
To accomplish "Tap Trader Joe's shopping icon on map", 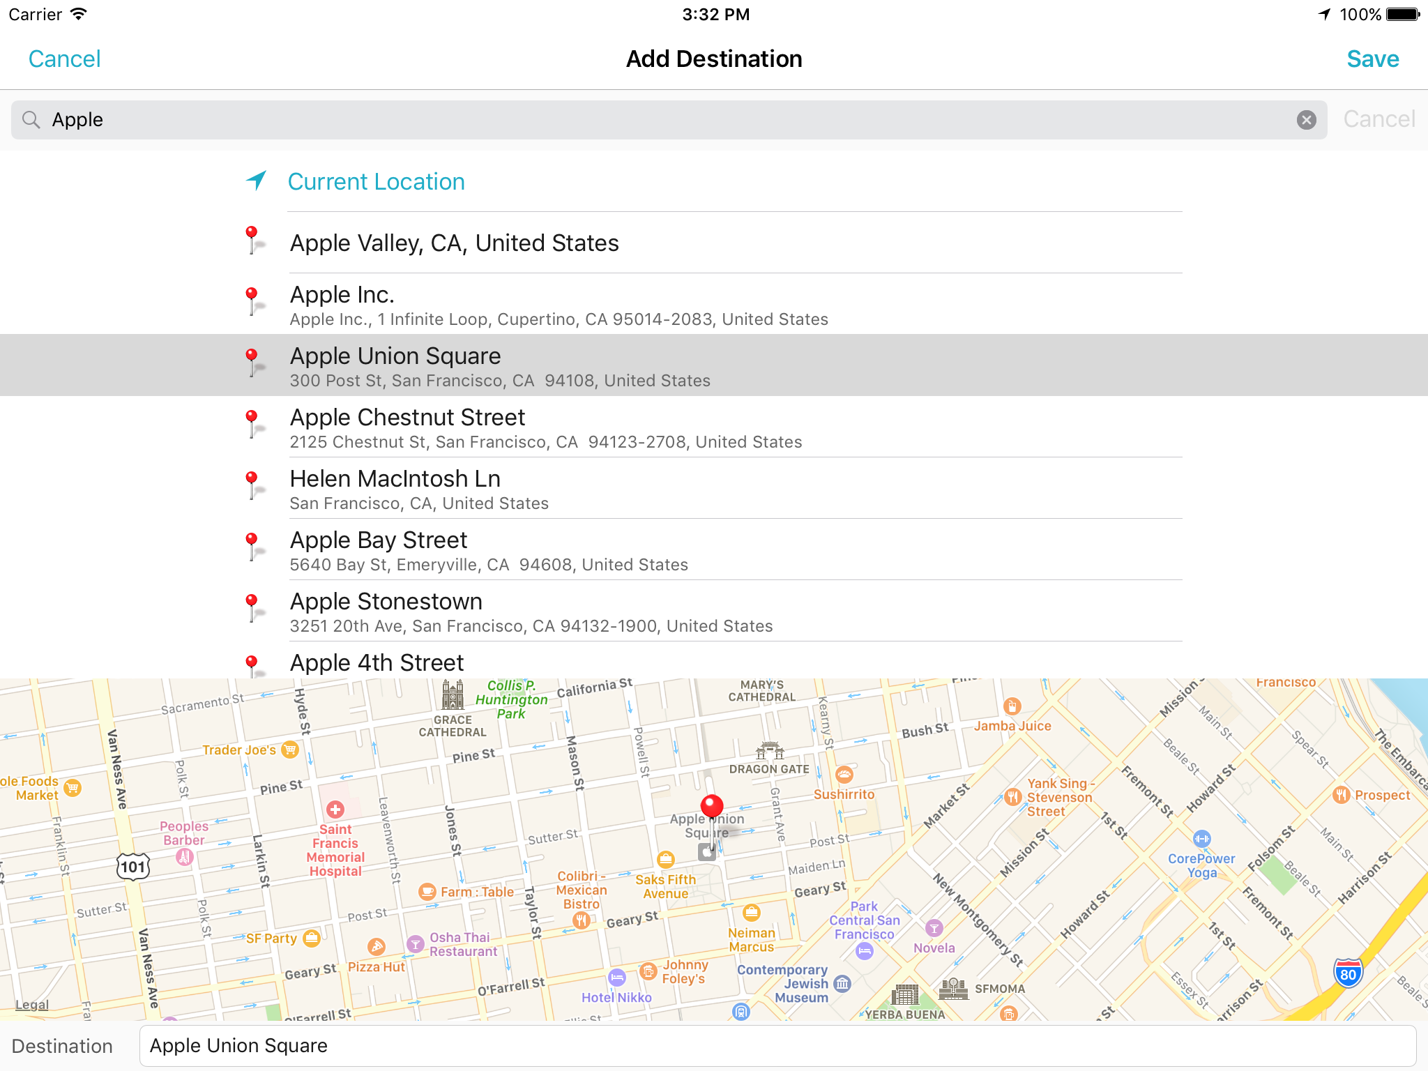I will tap(289, 750).
